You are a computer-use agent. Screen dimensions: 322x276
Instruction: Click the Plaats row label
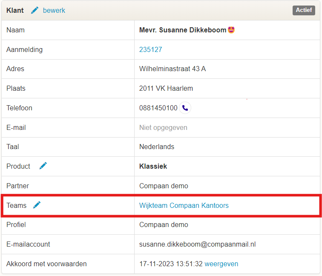pyautogui.click(x=16, y=88)
